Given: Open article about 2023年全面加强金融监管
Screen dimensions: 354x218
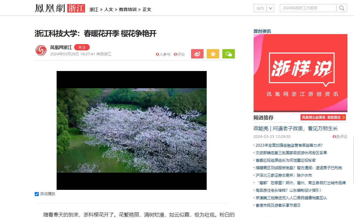Looking at the screenshot, I should pos(289,145).
